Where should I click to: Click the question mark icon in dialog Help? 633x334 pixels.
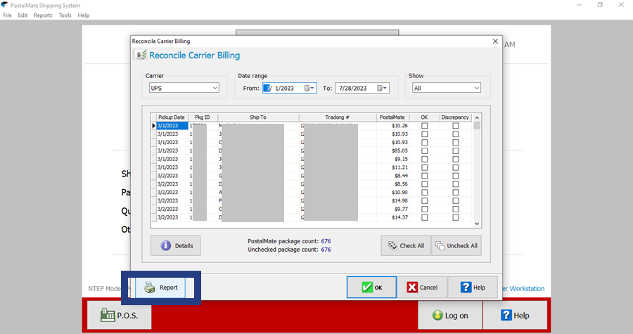pyautogui.click(x=466, y=287)
